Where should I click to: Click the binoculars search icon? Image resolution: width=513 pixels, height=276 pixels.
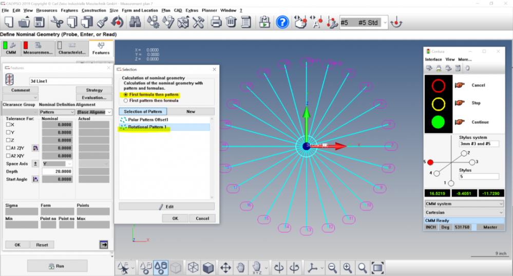135,23
